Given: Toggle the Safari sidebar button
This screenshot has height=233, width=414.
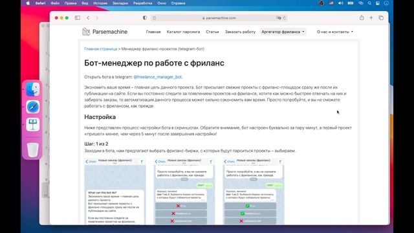Looking at the screenshot, I should tap(78, 17).
